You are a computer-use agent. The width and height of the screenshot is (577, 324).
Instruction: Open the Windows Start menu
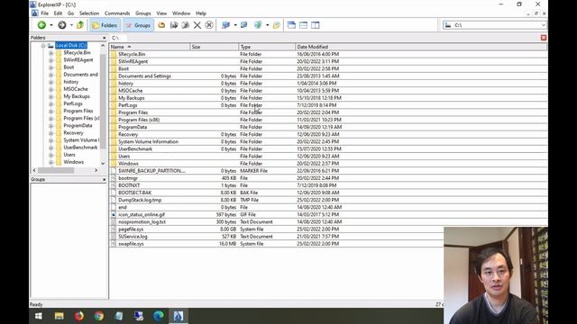click(x=39, y=316)
